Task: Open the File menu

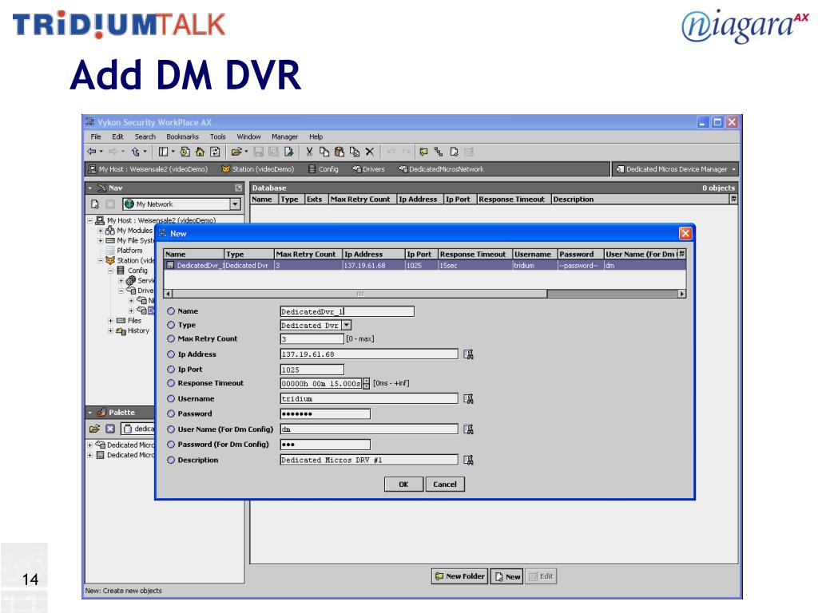Action: [96, 136]
